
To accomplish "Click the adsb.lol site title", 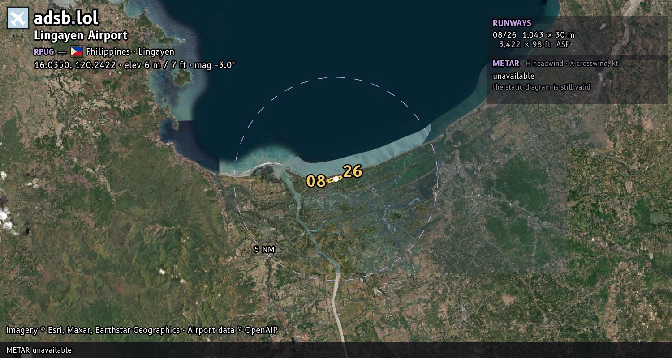I will coord(66,18).
